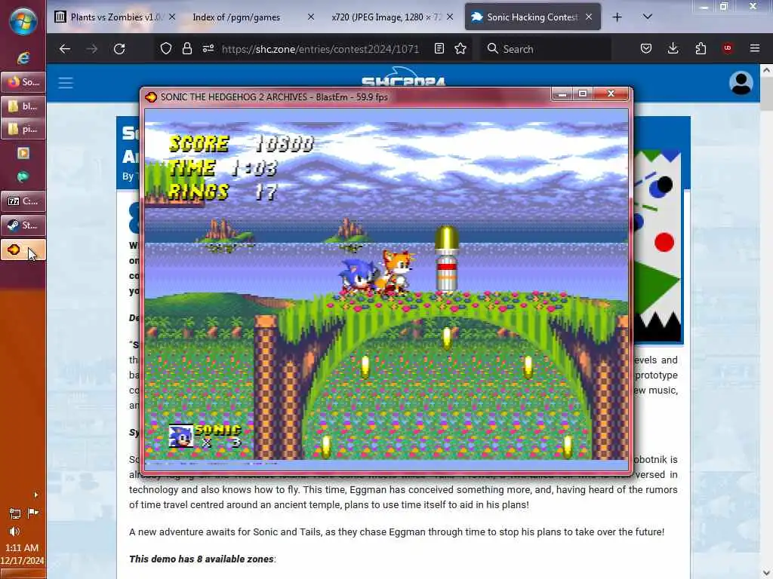Screen dimensions: 773x579
Task: Click the tracking protection shield icon
Action: [166, 49]
